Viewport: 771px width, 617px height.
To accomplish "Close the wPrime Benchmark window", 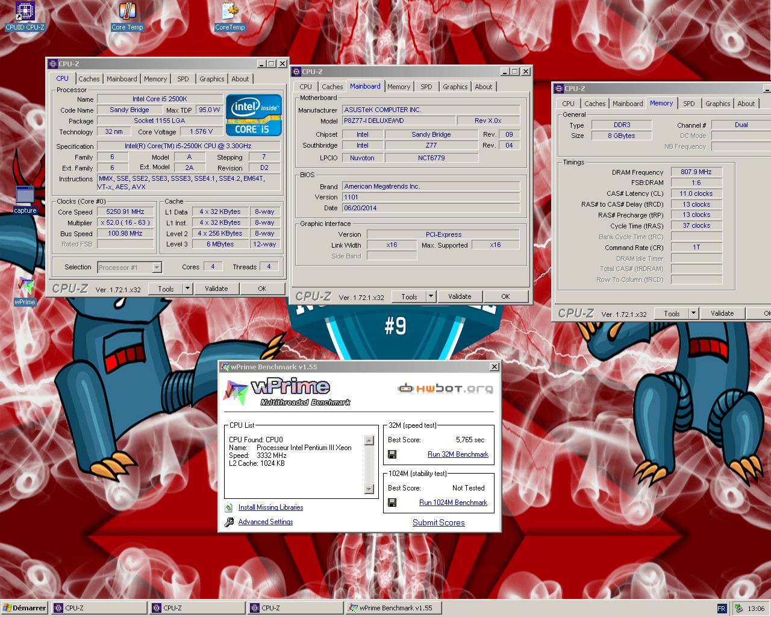I will pyautogui.click(x=495, y=366).
